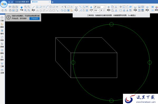Open 家装 home decoration sidebar item
This screenshot has height=104, width=158.
point(2,45)
